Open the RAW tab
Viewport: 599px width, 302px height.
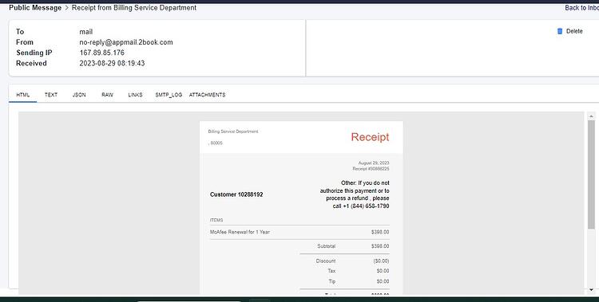107,95
